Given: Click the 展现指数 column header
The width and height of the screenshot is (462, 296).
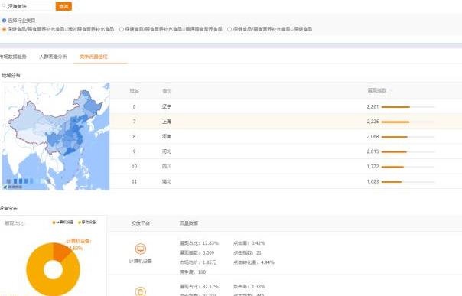Looking at the screenshot, I should tap(377, 90).
